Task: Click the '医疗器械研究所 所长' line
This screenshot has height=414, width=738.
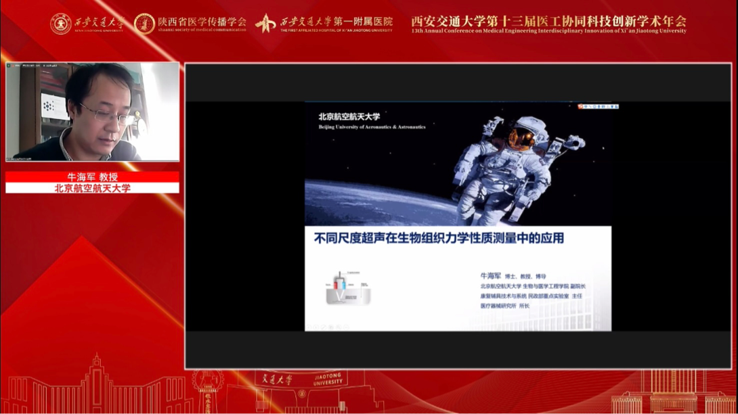Action: point(504,306)
